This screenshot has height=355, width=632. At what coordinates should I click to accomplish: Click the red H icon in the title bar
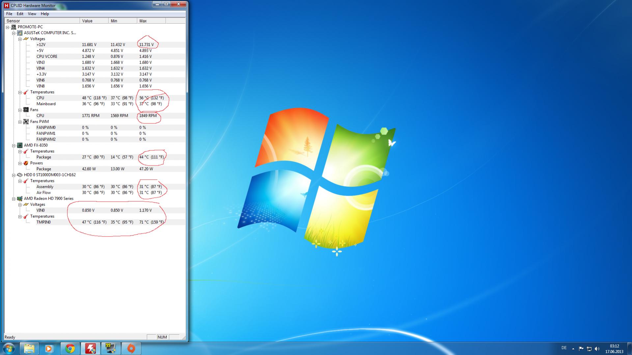(x=6, y=5)
